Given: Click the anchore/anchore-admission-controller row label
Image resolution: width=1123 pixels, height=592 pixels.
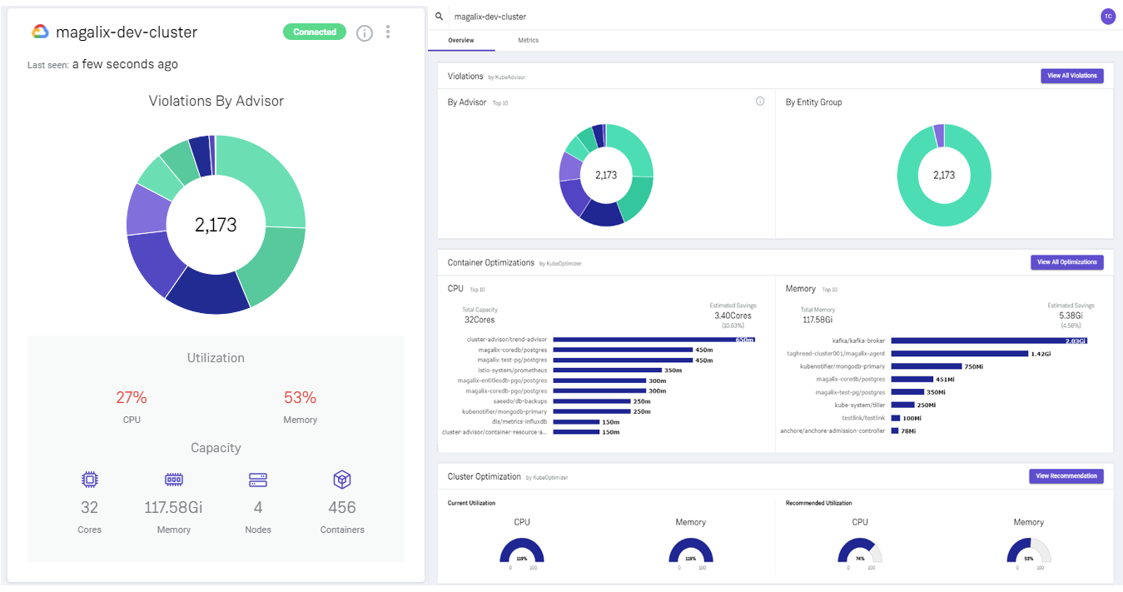Looking at the screenshot, I should pyautogui.click(x=832, y=430).
